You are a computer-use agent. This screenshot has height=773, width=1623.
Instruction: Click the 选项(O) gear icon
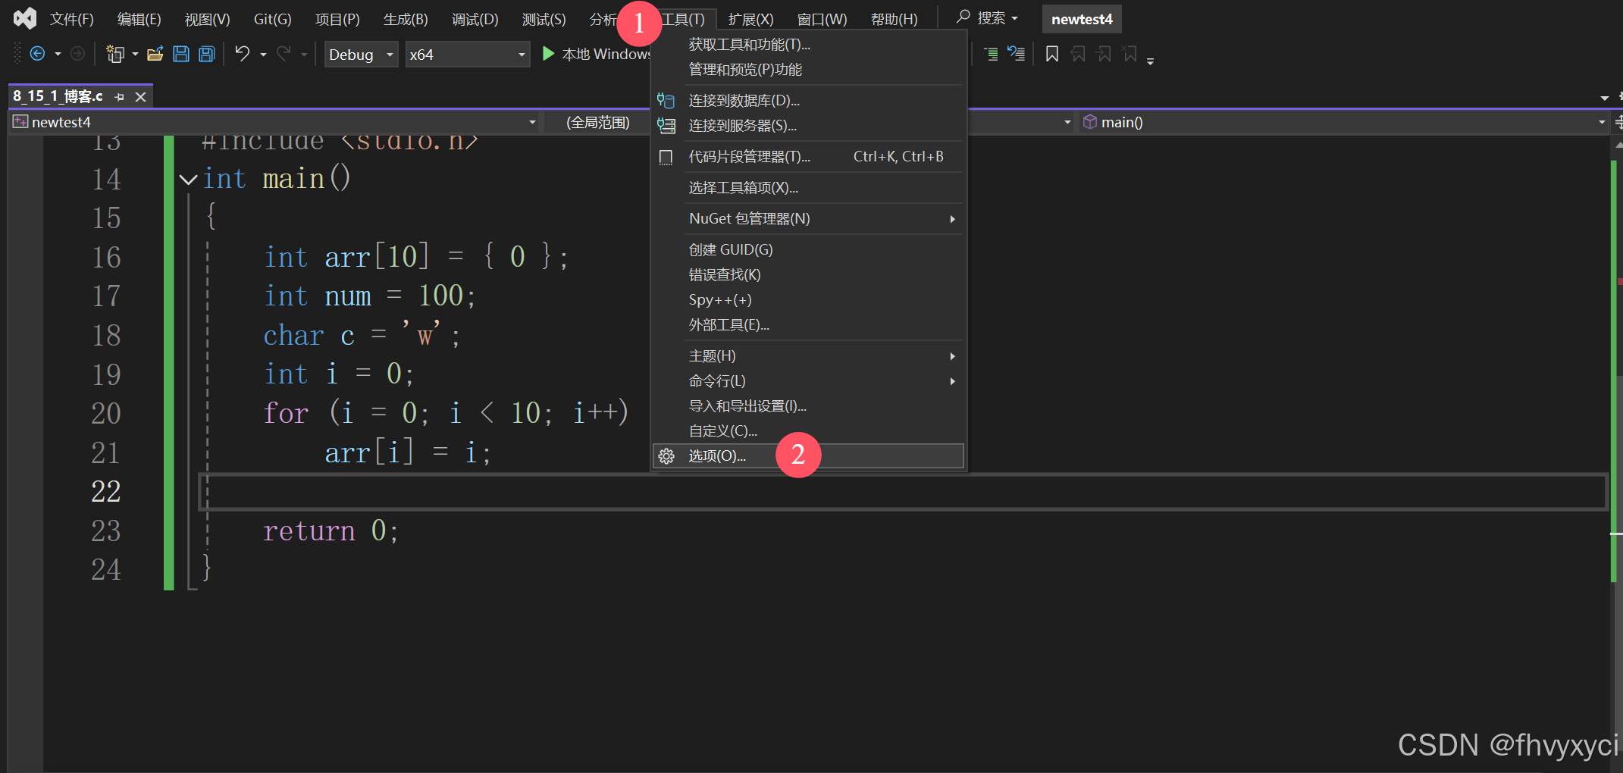pyautogui.click(x=666, y=456)
